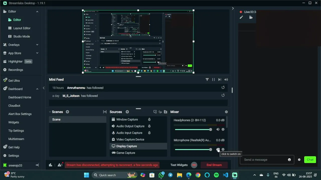Click the add folder icon in Sources
Screen dimensions: 321x180
click(166, 112)
